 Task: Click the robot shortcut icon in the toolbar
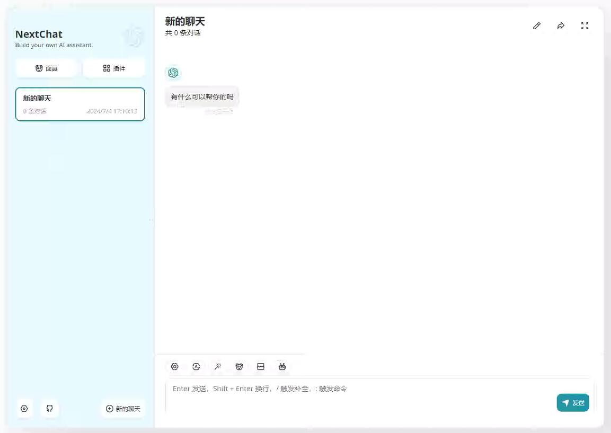coord(282,366)
